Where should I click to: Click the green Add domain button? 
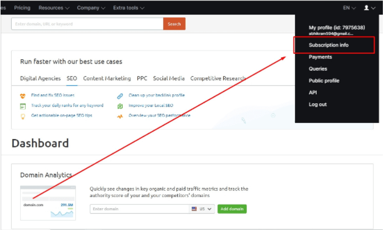pos(232,209)
